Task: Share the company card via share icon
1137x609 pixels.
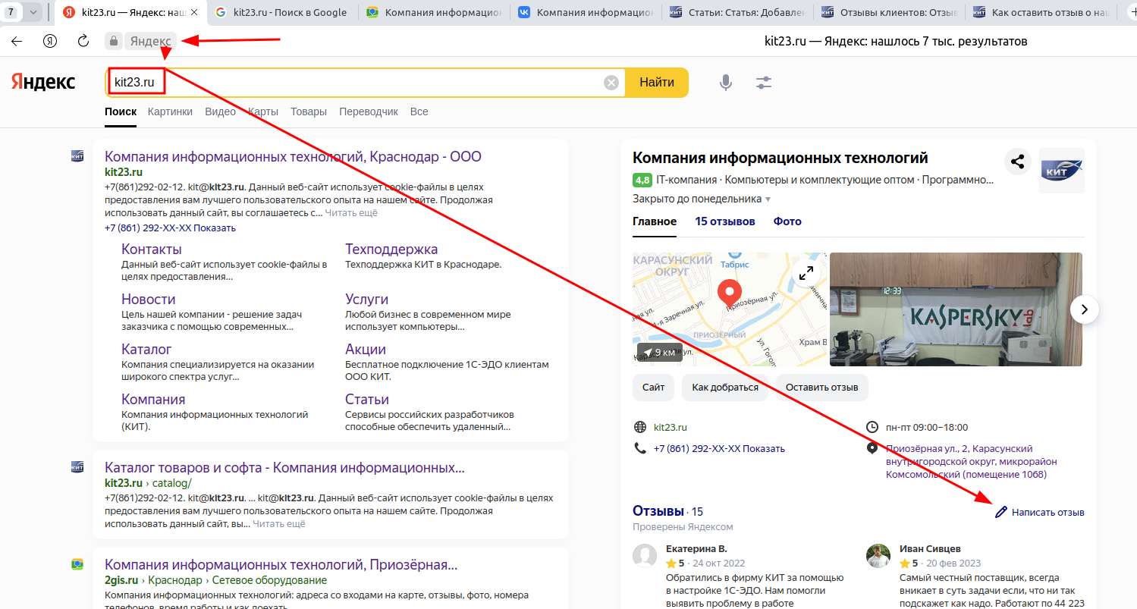Action: click(x=1017, y=162)
